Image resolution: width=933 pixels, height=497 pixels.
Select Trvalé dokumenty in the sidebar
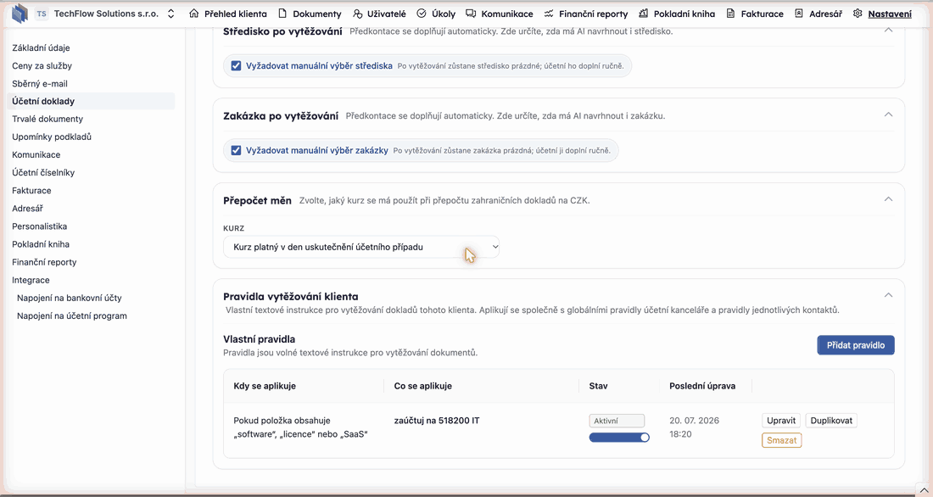(x=47, y=119)
